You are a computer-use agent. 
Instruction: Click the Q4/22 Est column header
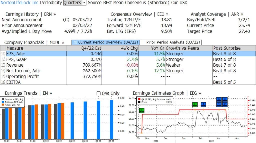pos(84,48)
